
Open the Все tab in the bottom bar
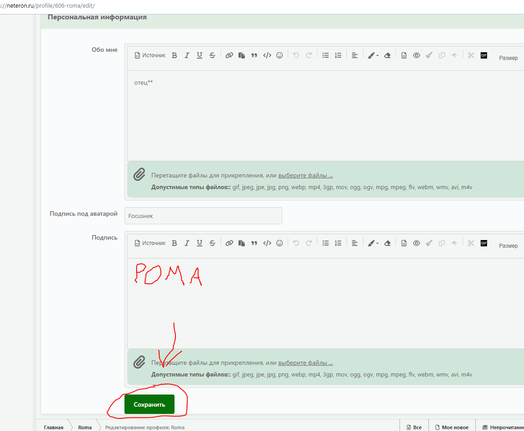click(x=414, y=427)
